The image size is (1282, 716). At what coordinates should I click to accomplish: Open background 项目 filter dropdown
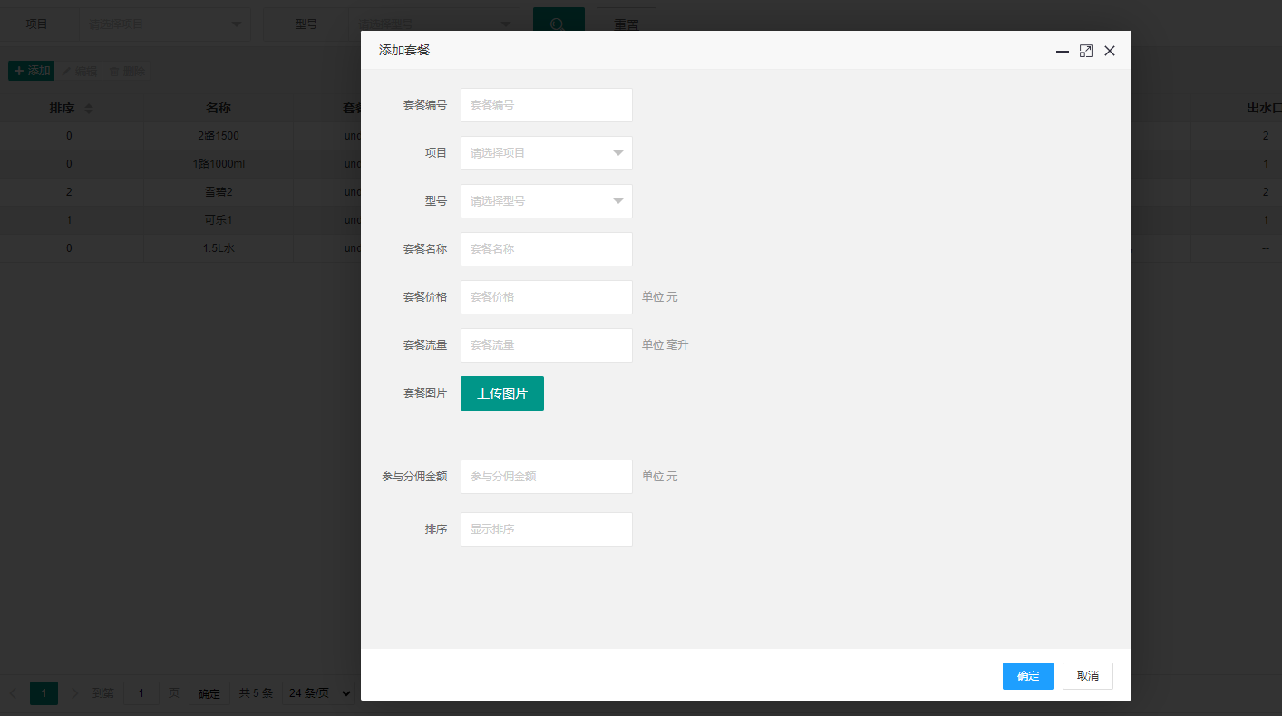pos(165,24)
